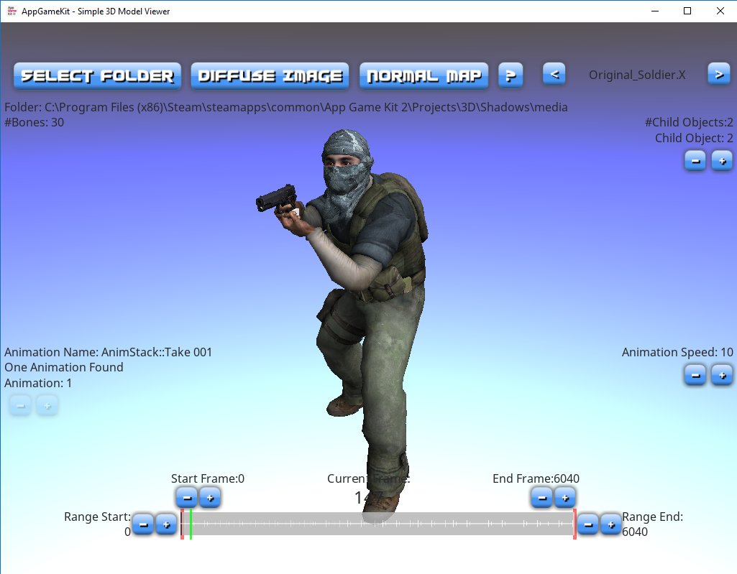The image size is (737, 574).
Task: Open help with the question mark button
Action: pyautogui.click(x=511, y=75)
